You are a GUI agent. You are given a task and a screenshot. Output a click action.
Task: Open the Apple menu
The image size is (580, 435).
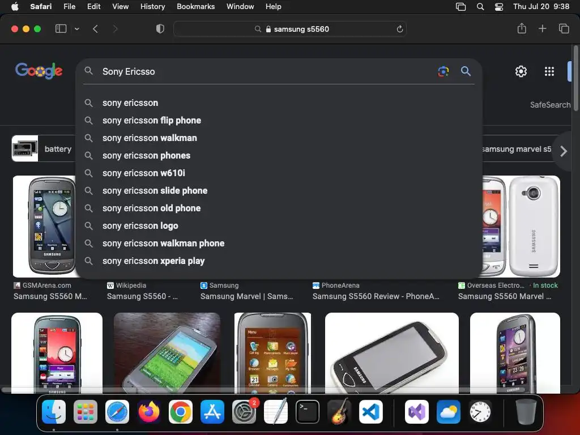[15, 6]
